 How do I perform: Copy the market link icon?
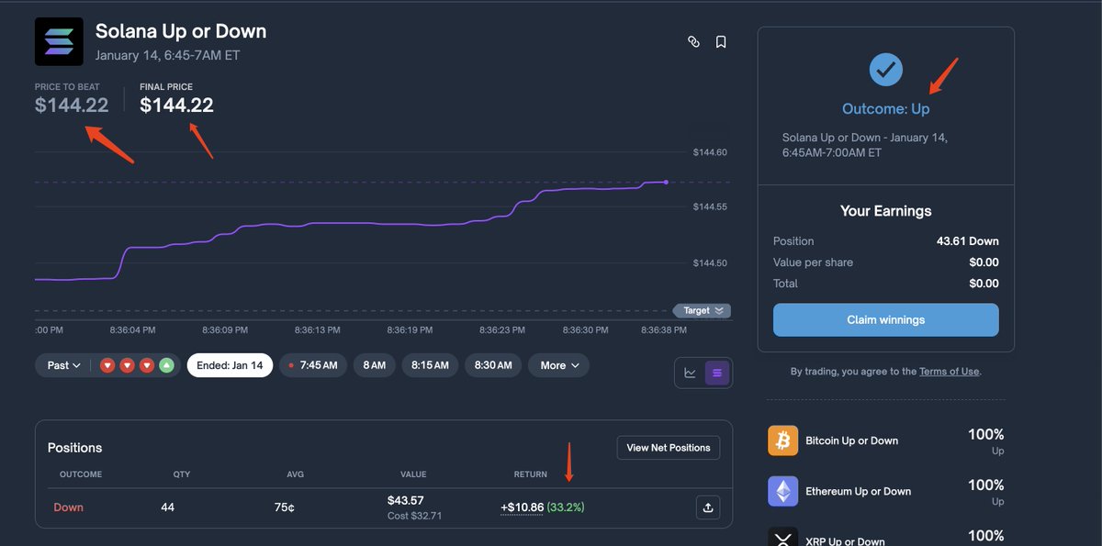[x=694, y=41]
